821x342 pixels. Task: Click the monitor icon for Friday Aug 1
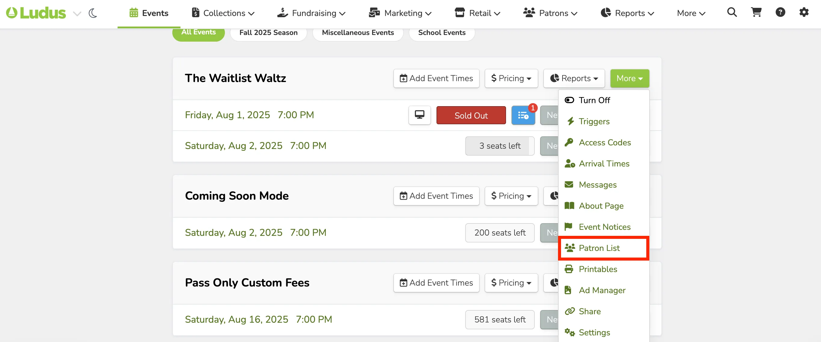pos(420,115)
